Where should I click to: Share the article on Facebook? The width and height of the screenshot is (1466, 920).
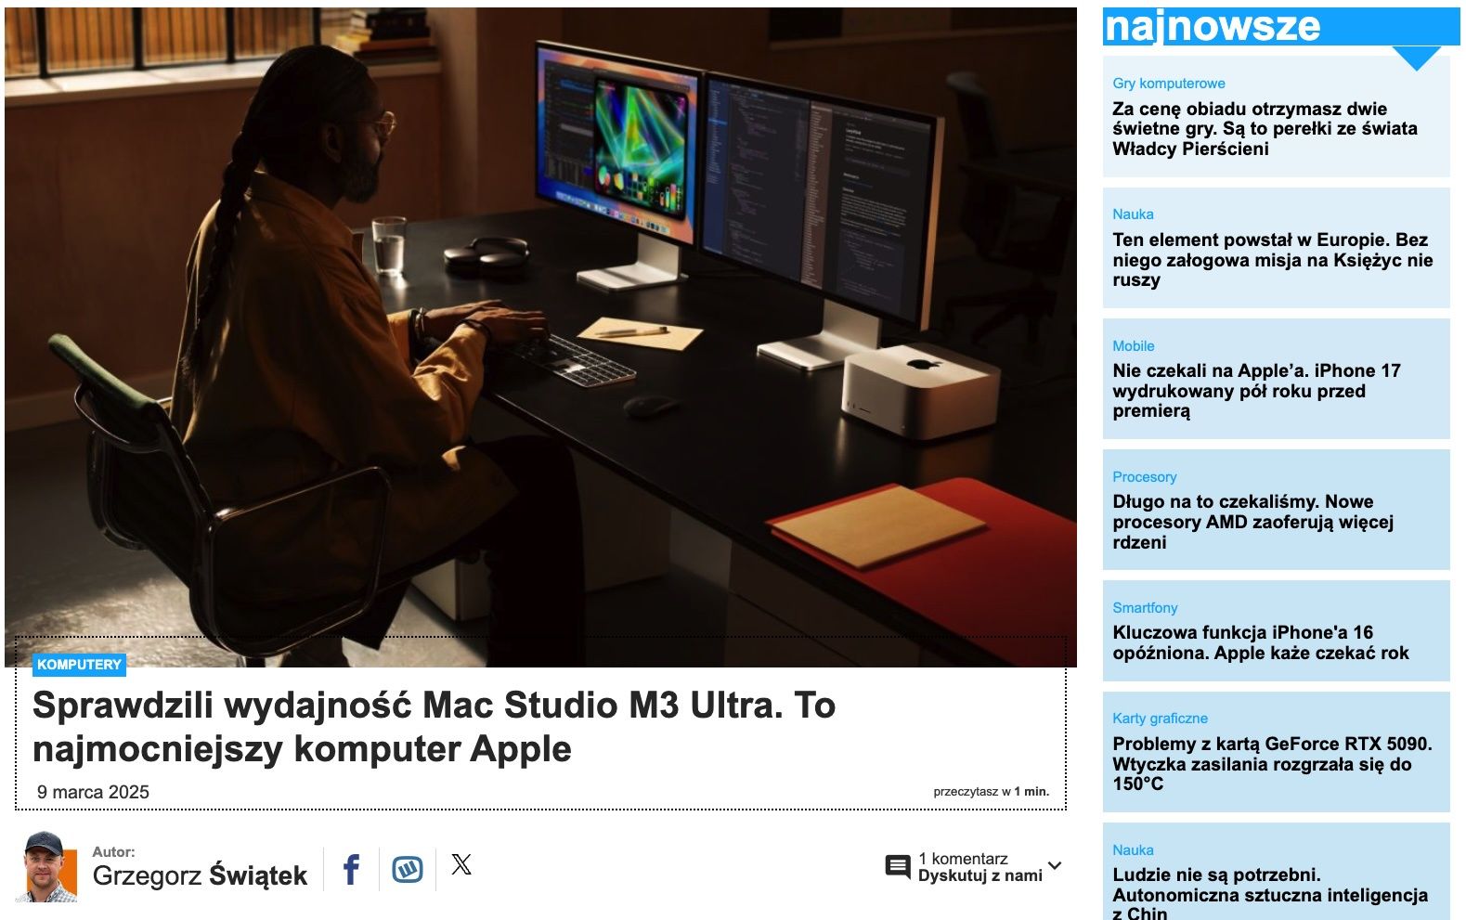(351, 869)
